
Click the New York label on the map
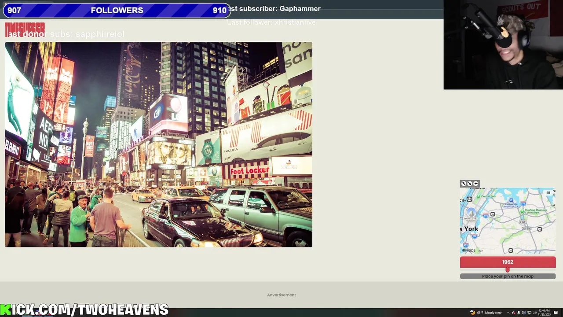pos(470,229)
